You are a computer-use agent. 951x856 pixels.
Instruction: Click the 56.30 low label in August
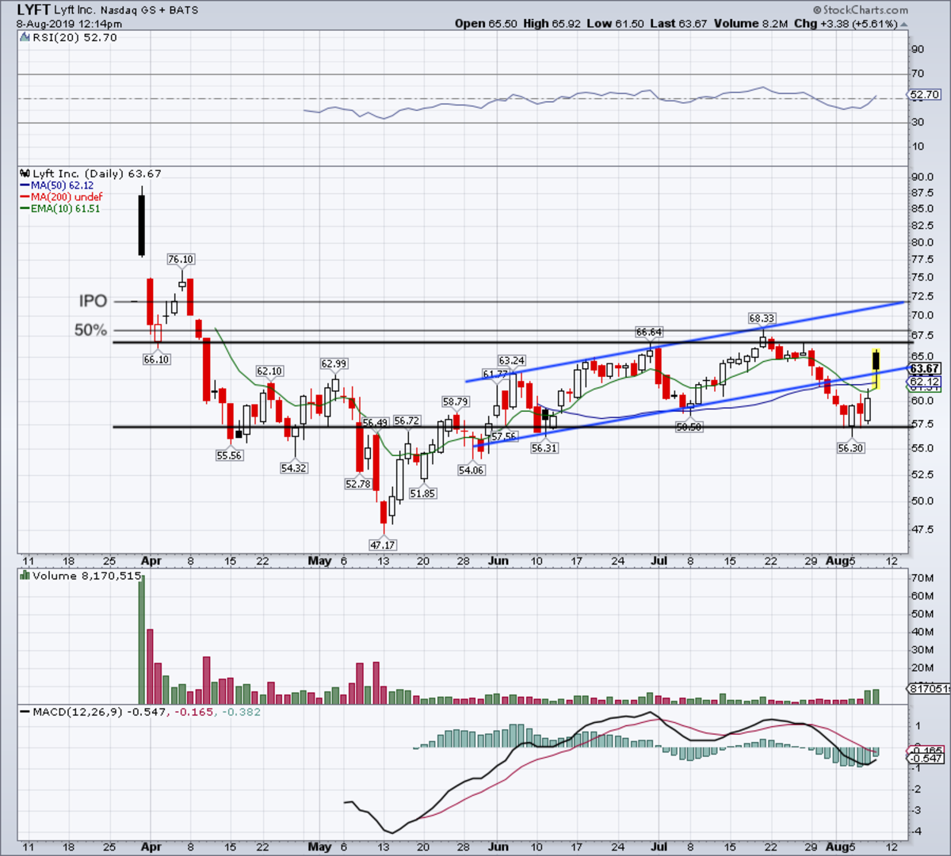tap(850, 448)
